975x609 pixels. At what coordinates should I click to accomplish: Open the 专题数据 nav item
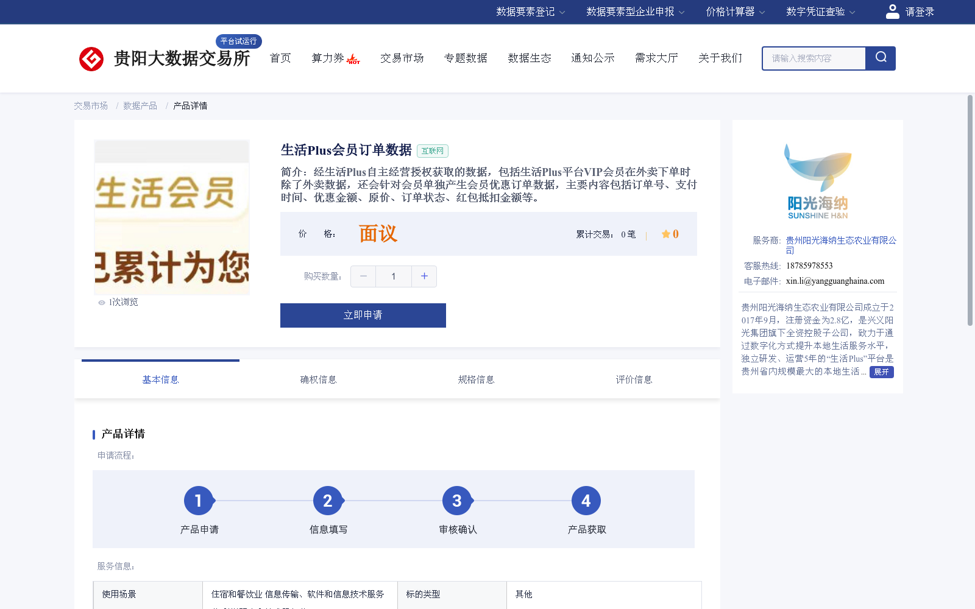click(x=466, y=58)
